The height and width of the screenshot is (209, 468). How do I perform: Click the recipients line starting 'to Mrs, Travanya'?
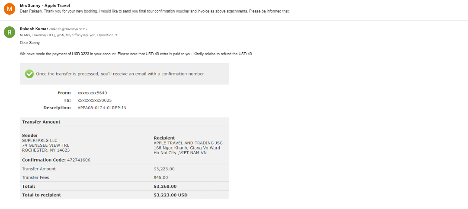[x=67, y=35]
